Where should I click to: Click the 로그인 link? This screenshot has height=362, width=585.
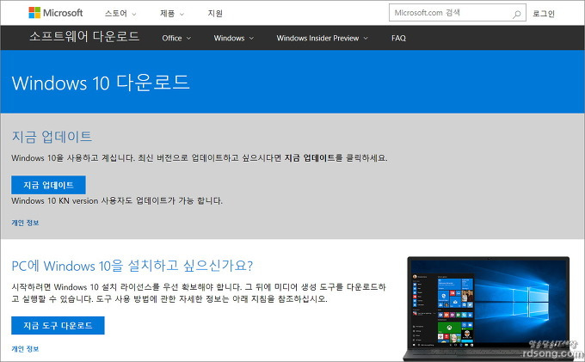(543, 14)
